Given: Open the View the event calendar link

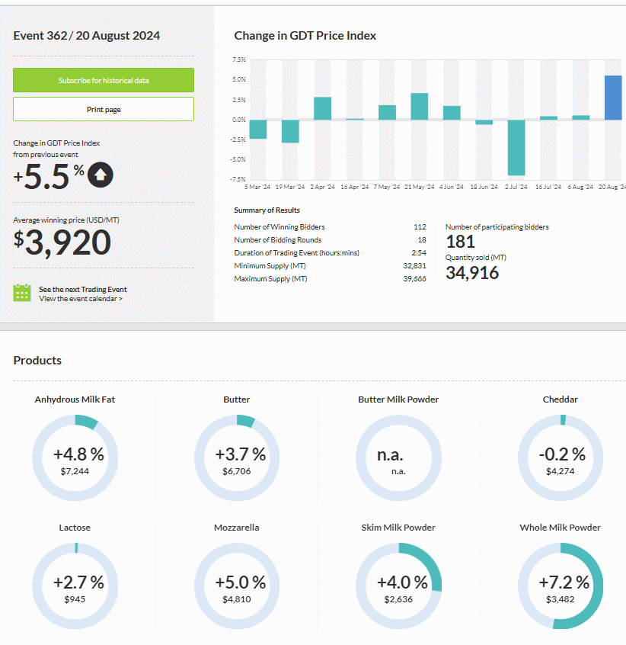Looking at the screenshot, I should point(81,299).
